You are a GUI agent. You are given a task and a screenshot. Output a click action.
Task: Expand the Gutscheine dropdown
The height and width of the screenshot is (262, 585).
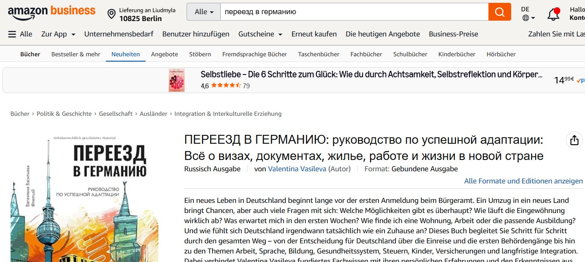pos(260,34)
